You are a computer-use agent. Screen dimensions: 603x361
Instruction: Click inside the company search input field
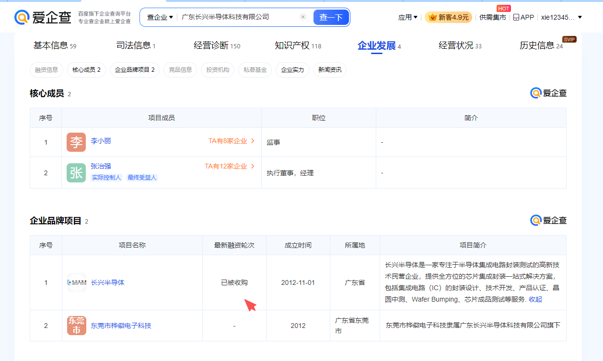[237, 17]
